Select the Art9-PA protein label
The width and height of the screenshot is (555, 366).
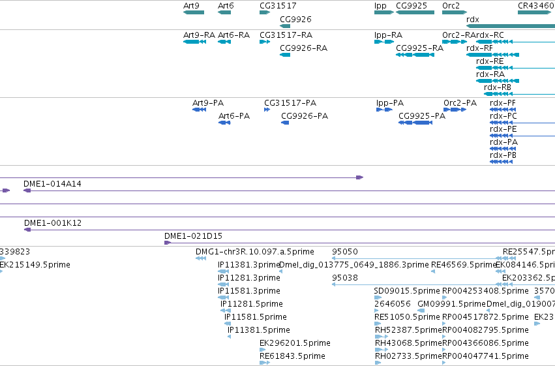pyautogui.click(x=208, y=103)
